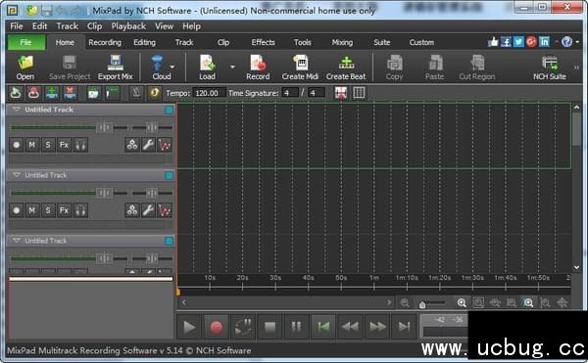The image size is (588, 363).
Task: Click the thumbs-up like icon
Action: click(493, 42)
